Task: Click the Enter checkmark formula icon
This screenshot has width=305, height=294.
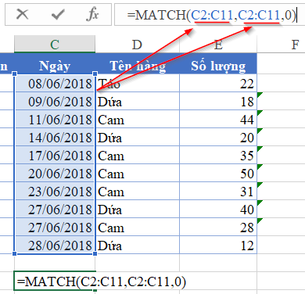Action: click(x=58, y=14)
